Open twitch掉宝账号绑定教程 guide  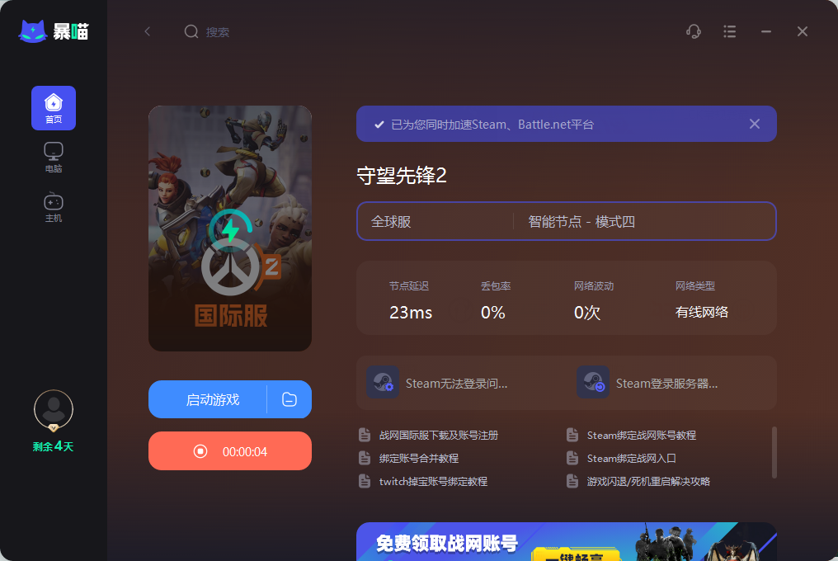coord(433,481)
